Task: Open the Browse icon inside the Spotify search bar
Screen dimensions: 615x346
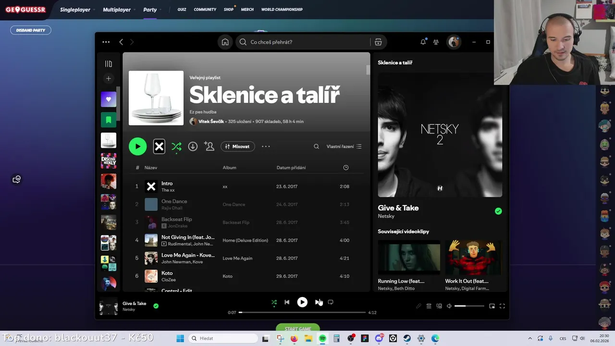Action: point(378,42)
